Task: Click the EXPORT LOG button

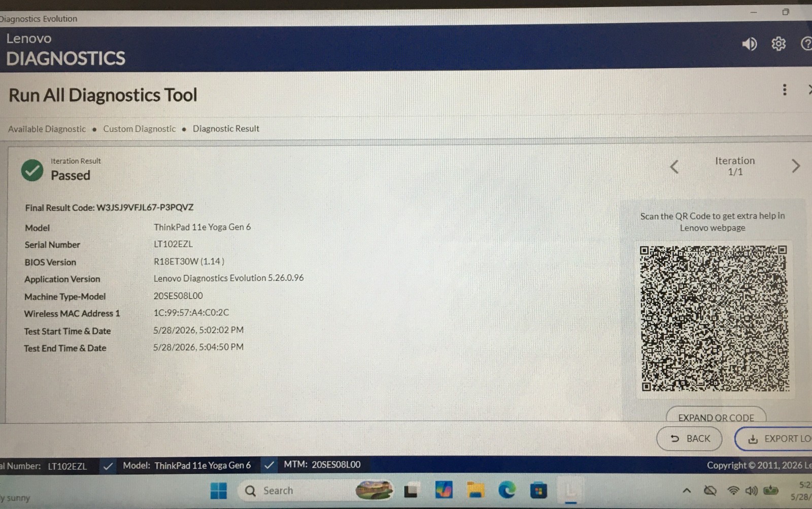Action: [x=773, y=439]
